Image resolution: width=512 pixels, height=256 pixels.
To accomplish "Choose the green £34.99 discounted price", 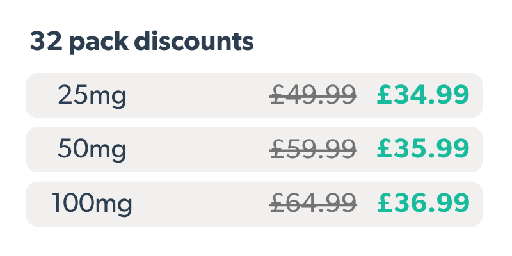I will (424, 95).
